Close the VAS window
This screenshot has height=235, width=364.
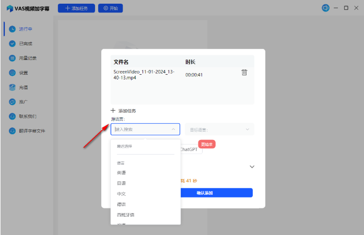pos(356,8)
